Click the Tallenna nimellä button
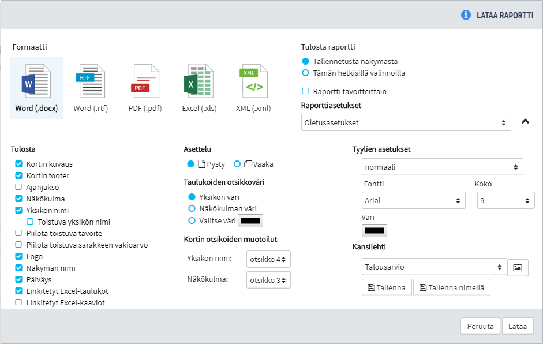Screen dimensions: 543x344 451,287
